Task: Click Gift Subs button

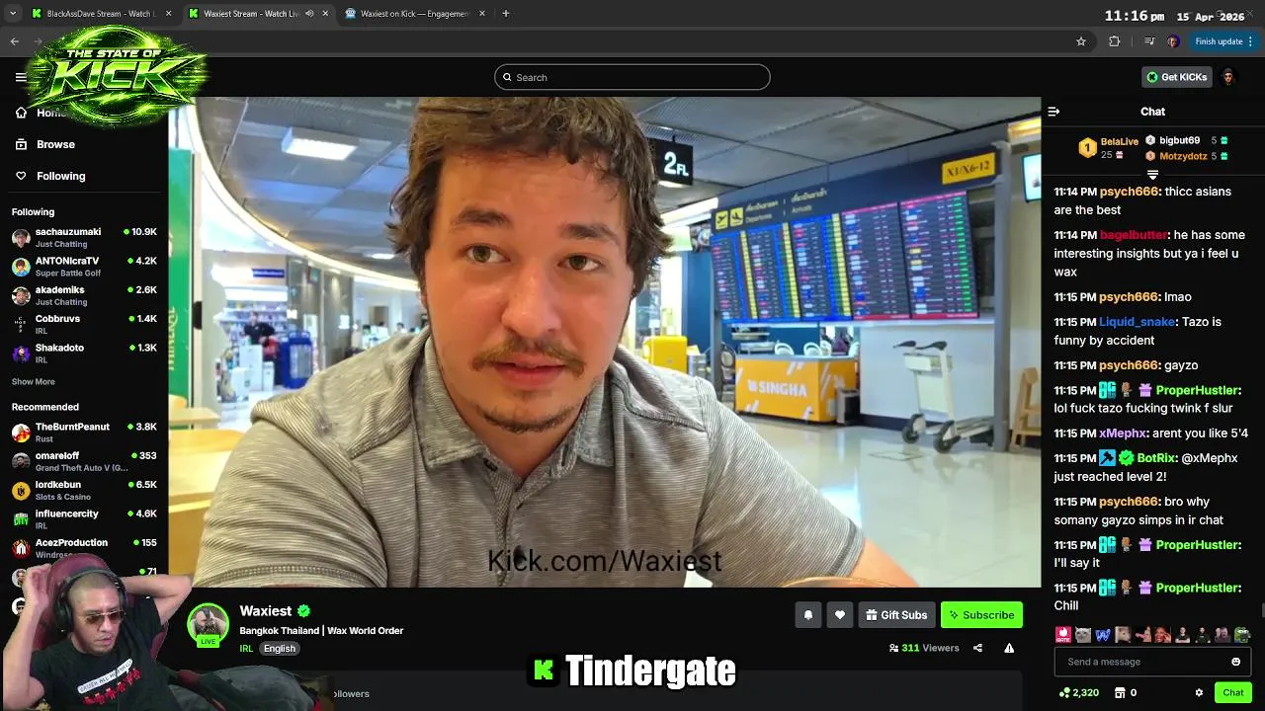Action: (x=896, y=615)
